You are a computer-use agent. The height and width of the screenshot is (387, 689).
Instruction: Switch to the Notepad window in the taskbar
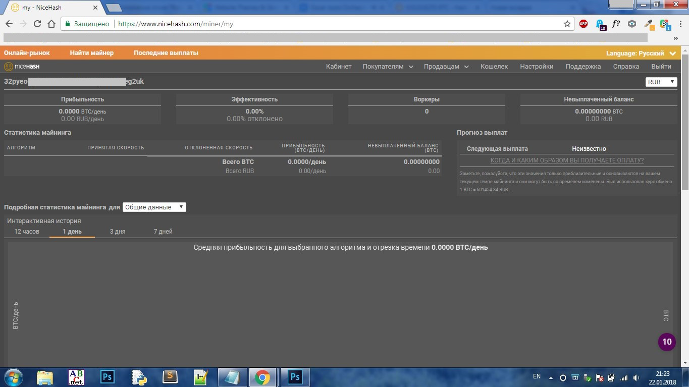point(233,377)
